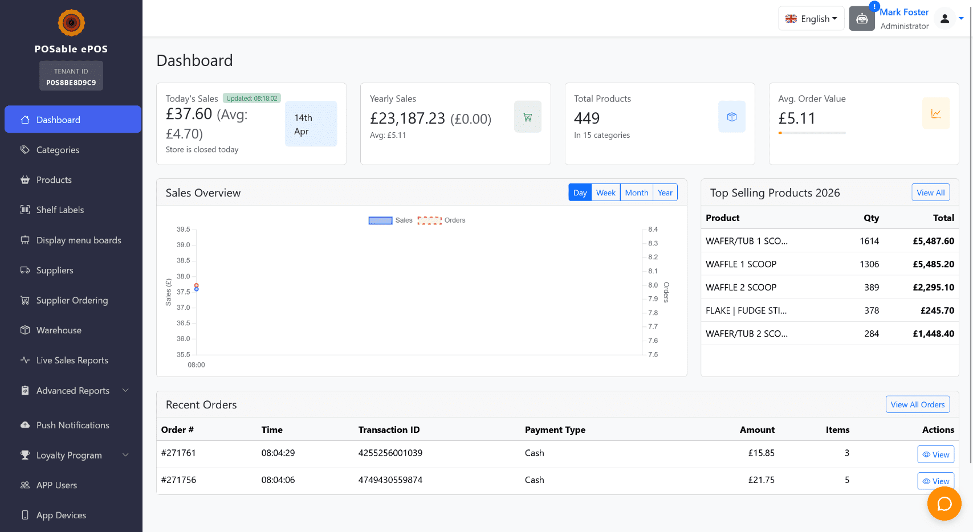Click the Yearly Sales cart icon
973x532 pixels.
527,117
